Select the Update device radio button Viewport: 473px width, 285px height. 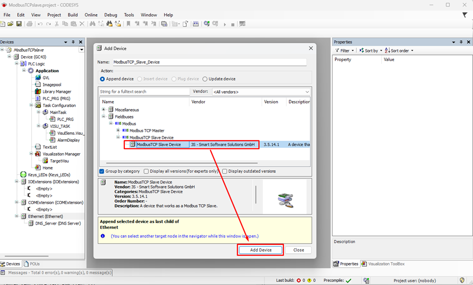pos(205,79)
